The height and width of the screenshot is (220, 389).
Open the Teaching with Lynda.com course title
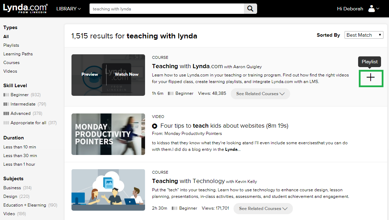tap(187, 66)
